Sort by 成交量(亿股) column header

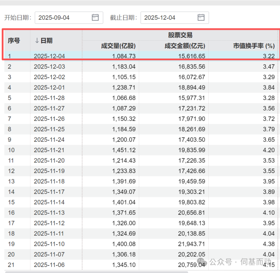pos(118,46)
